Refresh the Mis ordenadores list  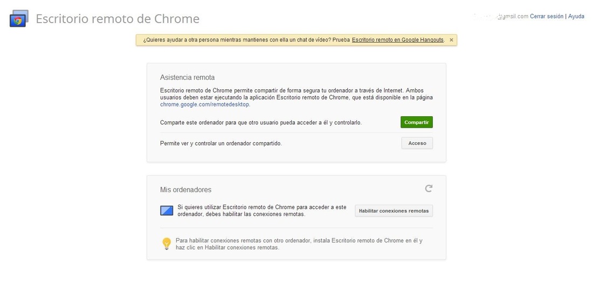(429, 188)
